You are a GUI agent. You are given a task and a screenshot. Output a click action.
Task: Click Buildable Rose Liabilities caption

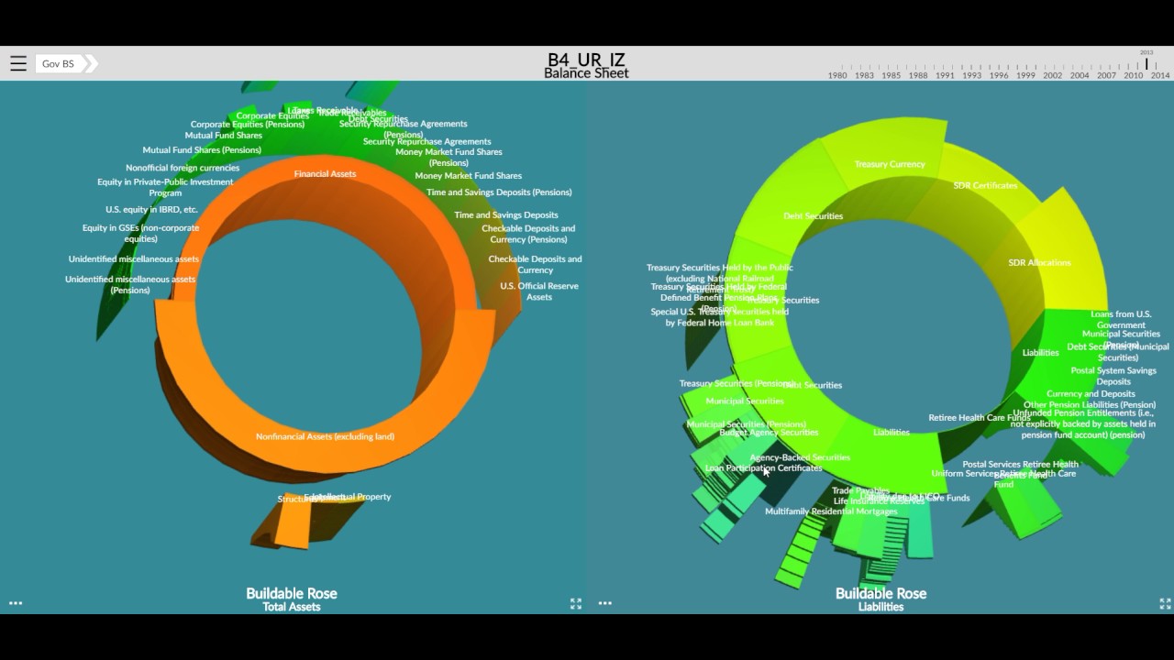pos(880,599)
